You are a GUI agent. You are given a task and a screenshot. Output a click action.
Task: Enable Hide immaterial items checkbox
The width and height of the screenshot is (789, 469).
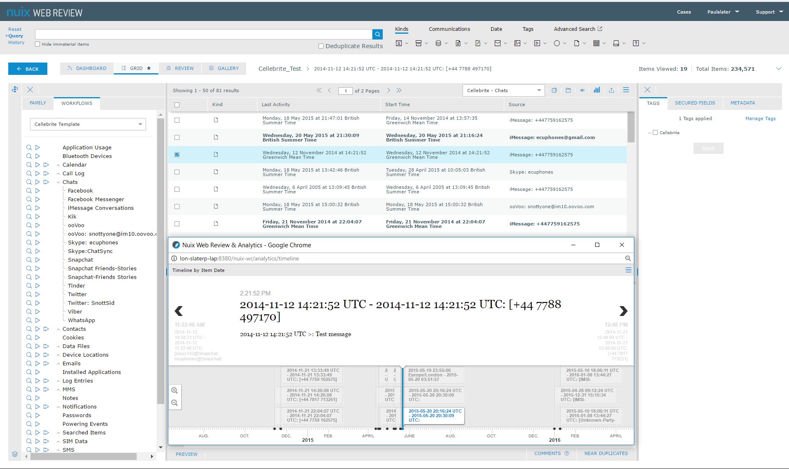(x=37, y=44)
